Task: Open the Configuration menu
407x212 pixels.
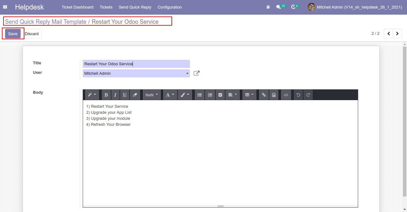Action: tap(170, 7)
